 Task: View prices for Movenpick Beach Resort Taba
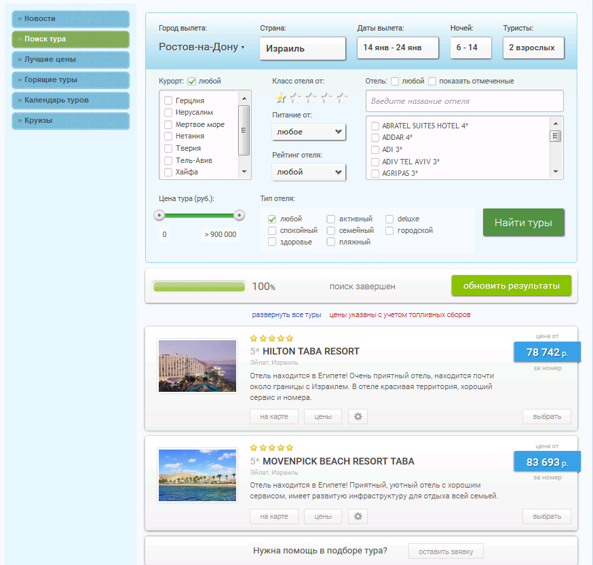(x=323, y=516)
